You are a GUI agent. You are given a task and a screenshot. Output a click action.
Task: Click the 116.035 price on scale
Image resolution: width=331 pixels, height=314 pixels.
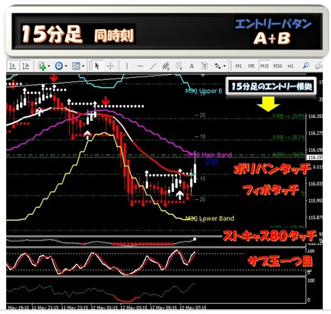[315, 184]
